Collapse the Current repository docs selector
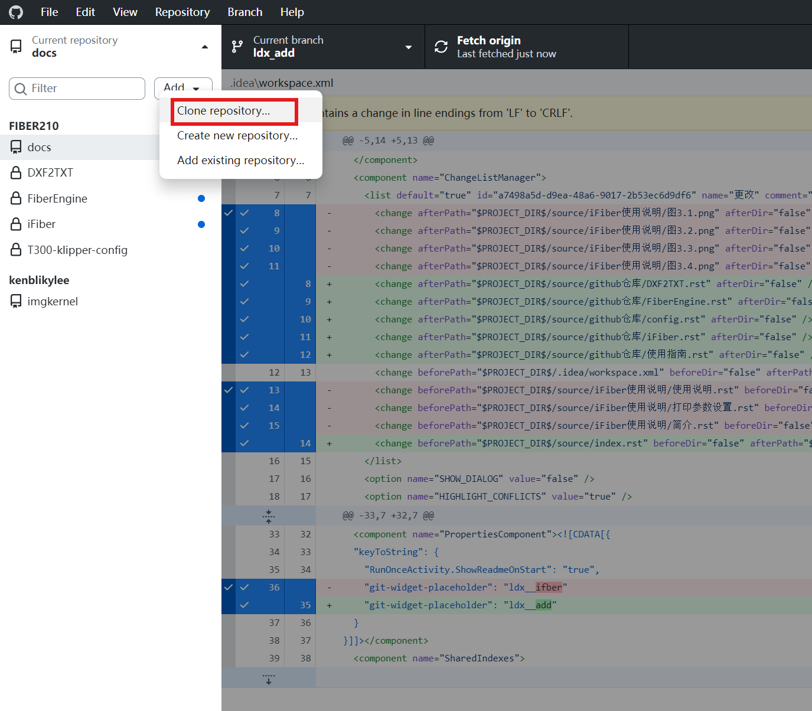This screenshot has height=711, width=812. click(110, 47)
